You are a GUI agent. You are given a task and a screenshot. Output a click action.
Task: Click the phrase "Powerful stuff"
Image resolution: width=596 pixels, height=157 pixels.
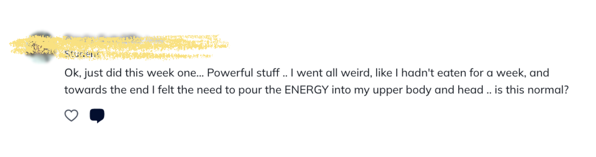[243, 73]
